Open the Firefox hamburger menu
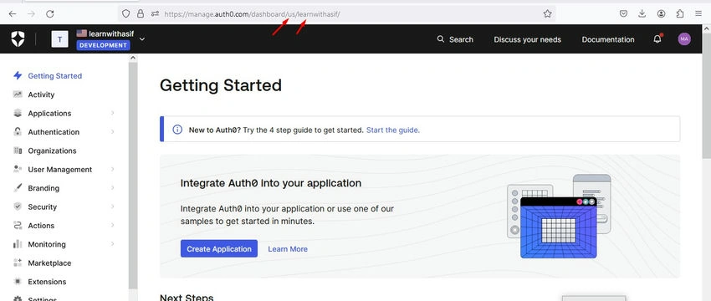This screenshot has height=301, width=711. pyautogui.click(x=698, y=14)
